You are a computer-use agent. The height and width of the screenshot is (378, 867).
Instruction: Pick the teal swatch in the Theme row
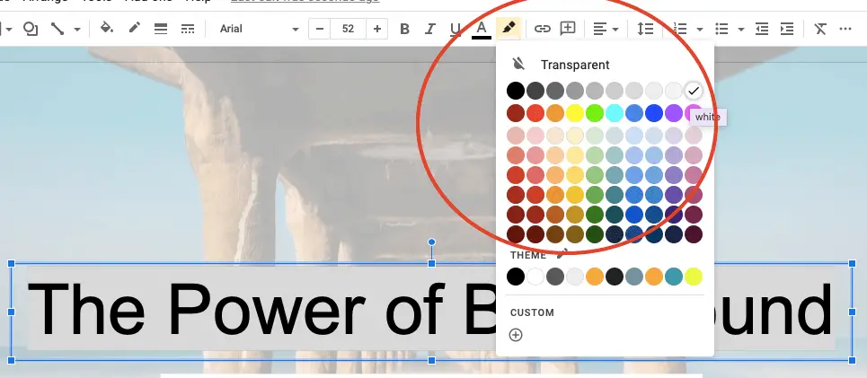pyautogui.click(x=674, y=277)
